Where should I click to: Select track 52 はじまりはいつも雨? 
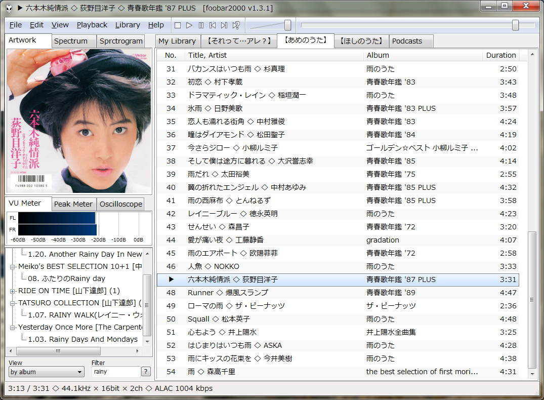click(338, 345)
